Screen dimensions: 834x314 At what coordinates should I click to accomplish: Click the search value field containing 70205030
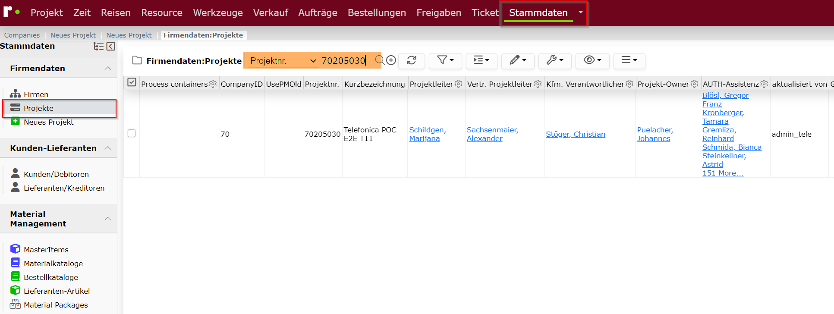point(346,60)
